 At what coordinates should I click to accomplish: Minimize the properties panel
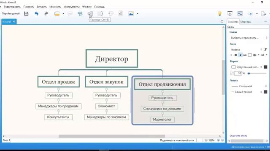click(x=265, y=21)
